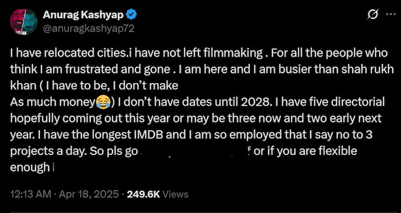The height and width of the screenshot is (213, 401).
Task: Click the "Views" label
Action: pos(175,194)
